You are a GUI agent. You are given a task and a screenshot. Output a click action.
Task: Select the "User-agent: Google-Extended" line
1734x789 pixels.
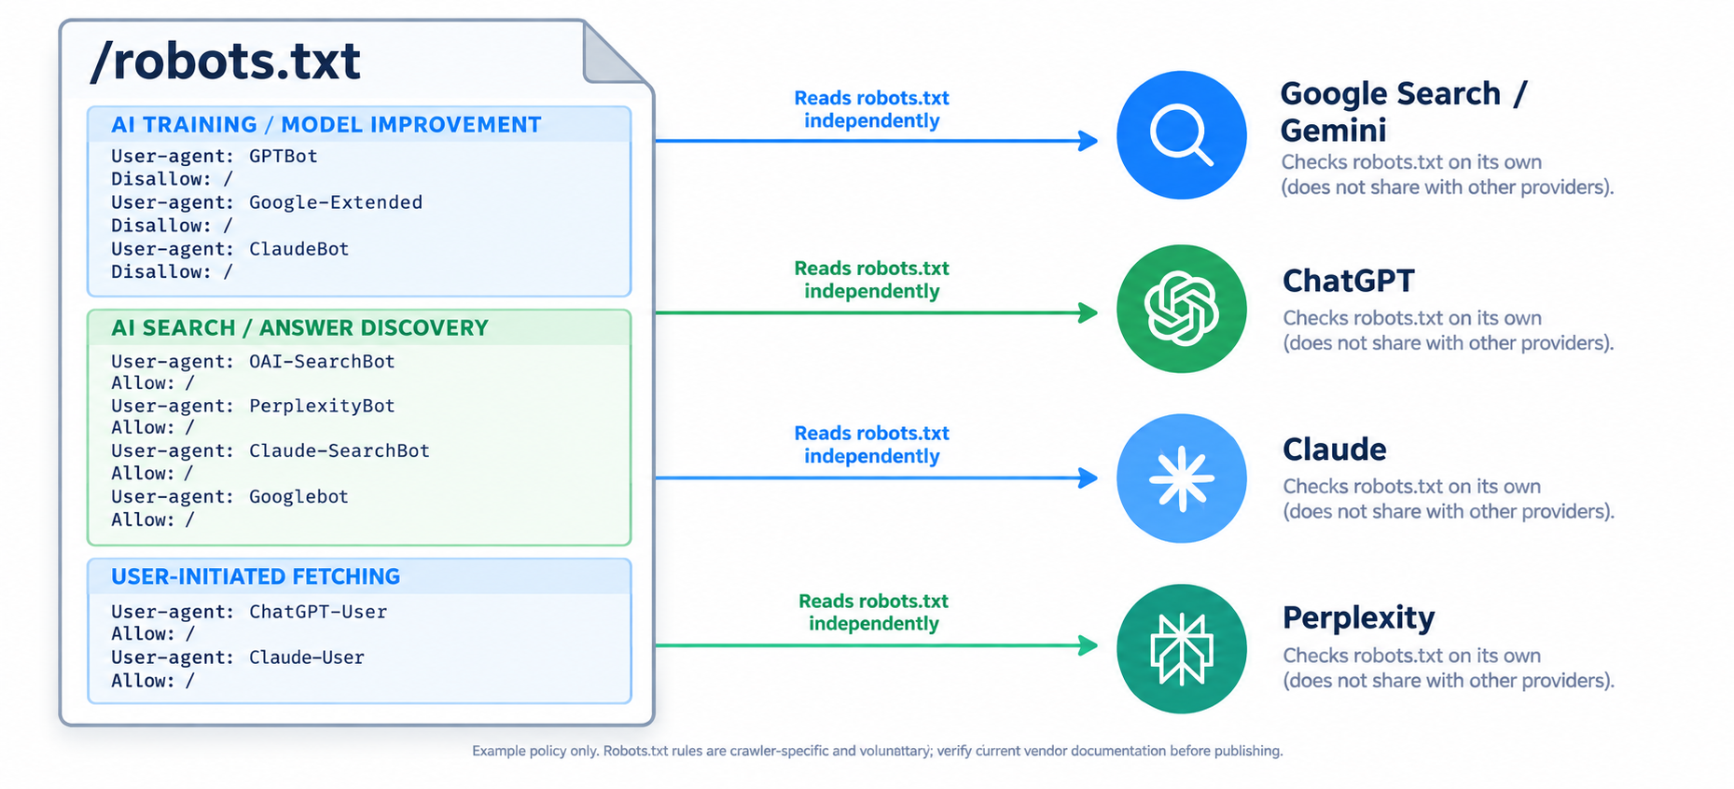267,202
